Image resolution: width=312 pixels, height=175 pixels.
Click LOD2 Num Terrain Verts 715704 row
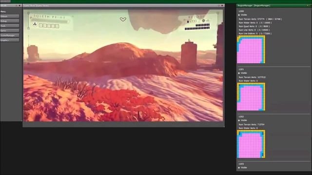coord(252,124)
